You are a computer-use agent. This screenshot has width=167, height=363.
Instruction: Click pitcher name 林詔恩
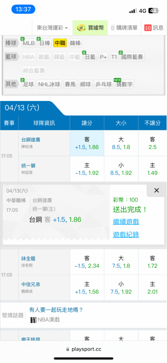click(27, 173)
